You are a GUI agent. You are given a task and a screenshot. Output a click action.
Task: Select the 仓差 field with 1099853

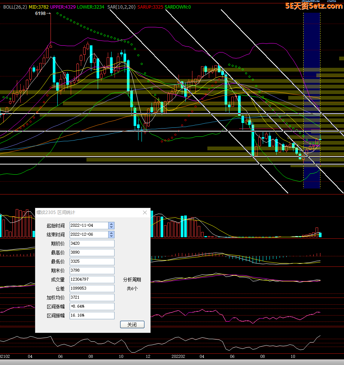point(92,289)
